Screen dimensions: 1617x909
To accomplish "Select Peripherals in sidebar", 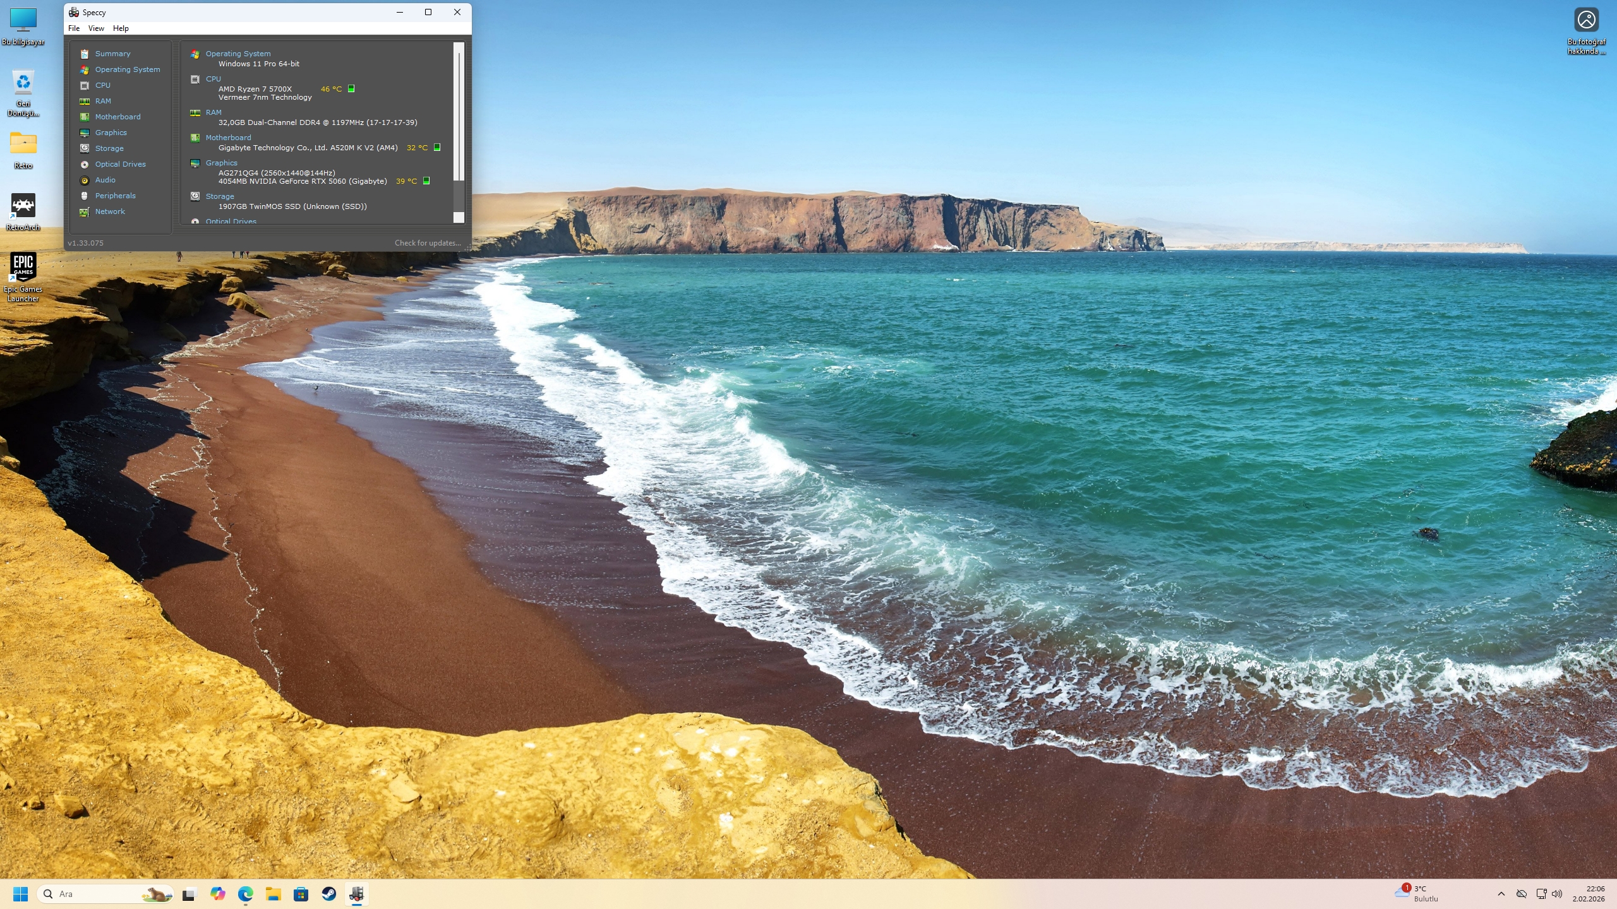I will (115, 196).
